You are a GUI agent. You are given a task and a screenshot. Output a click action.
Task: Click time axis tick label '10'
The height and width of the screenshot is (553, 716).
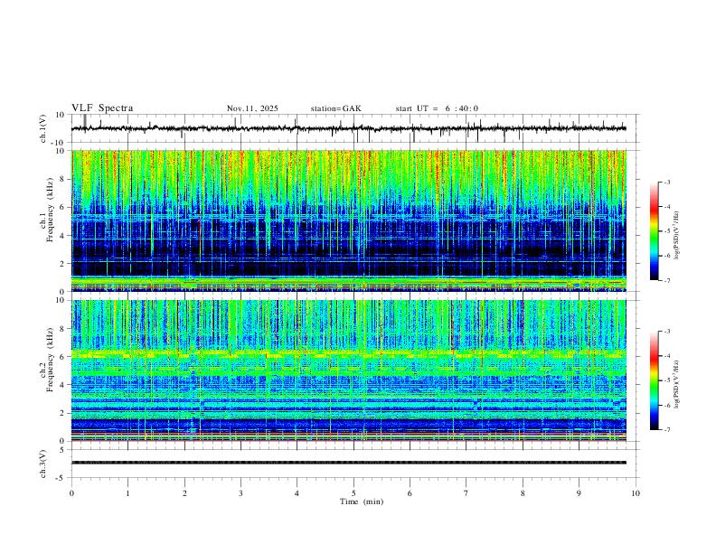tap(636, 493)
